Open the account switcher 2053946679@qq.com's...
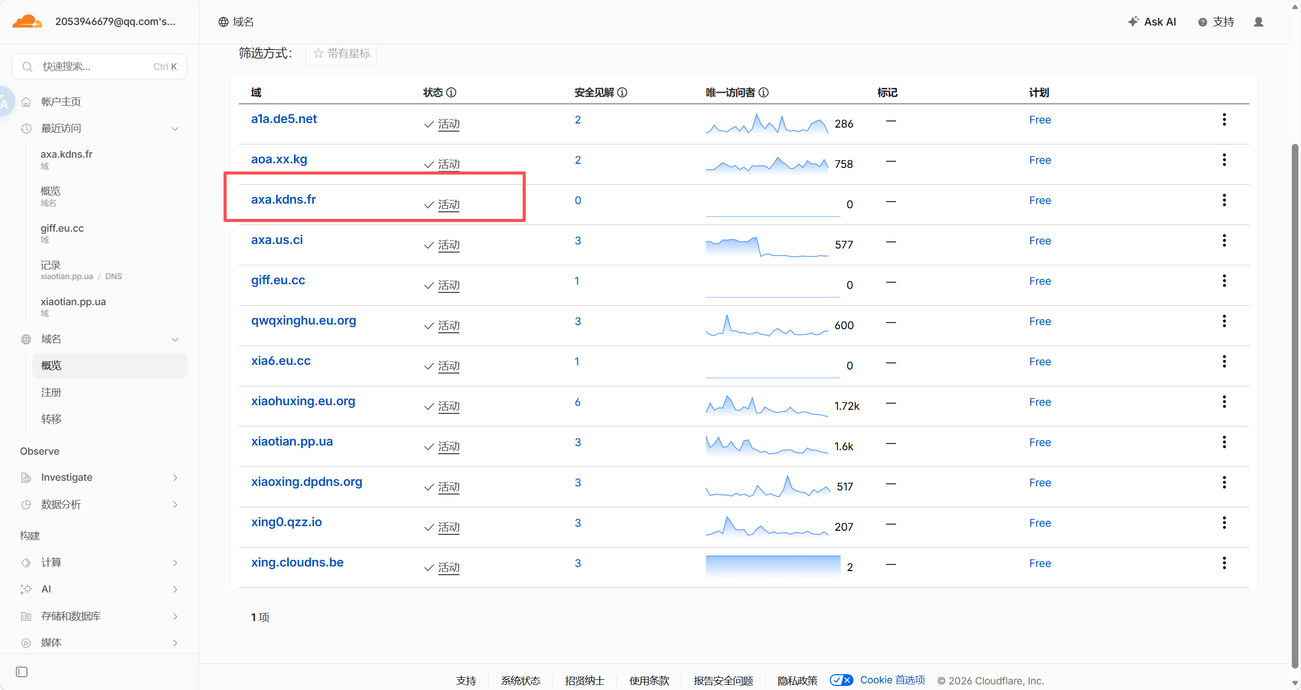This screenshot has height=690, width=1301. pyautogui.click(x=115, y=21)
